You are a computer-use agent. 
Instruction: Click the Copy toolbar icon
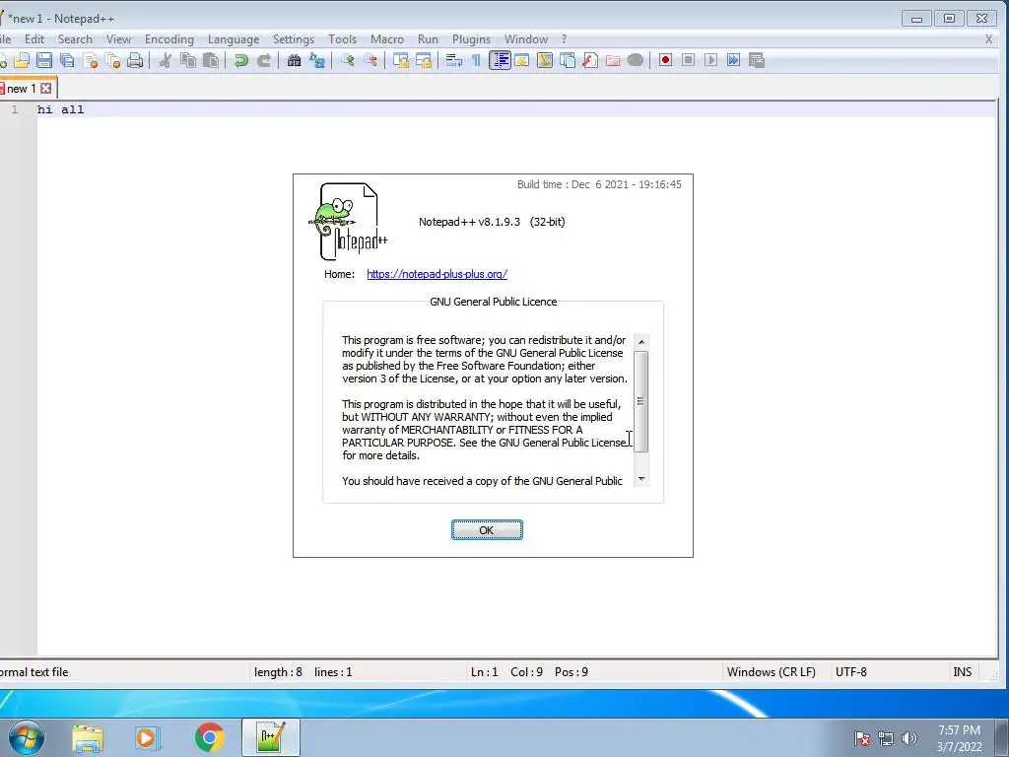[x=188, y=60]
